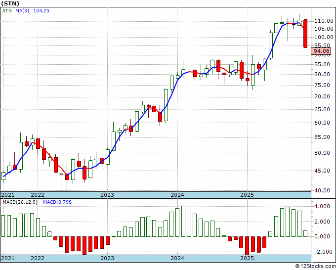
Task: Click 2024 on the price chart timeline
Action: pos(177,195)
